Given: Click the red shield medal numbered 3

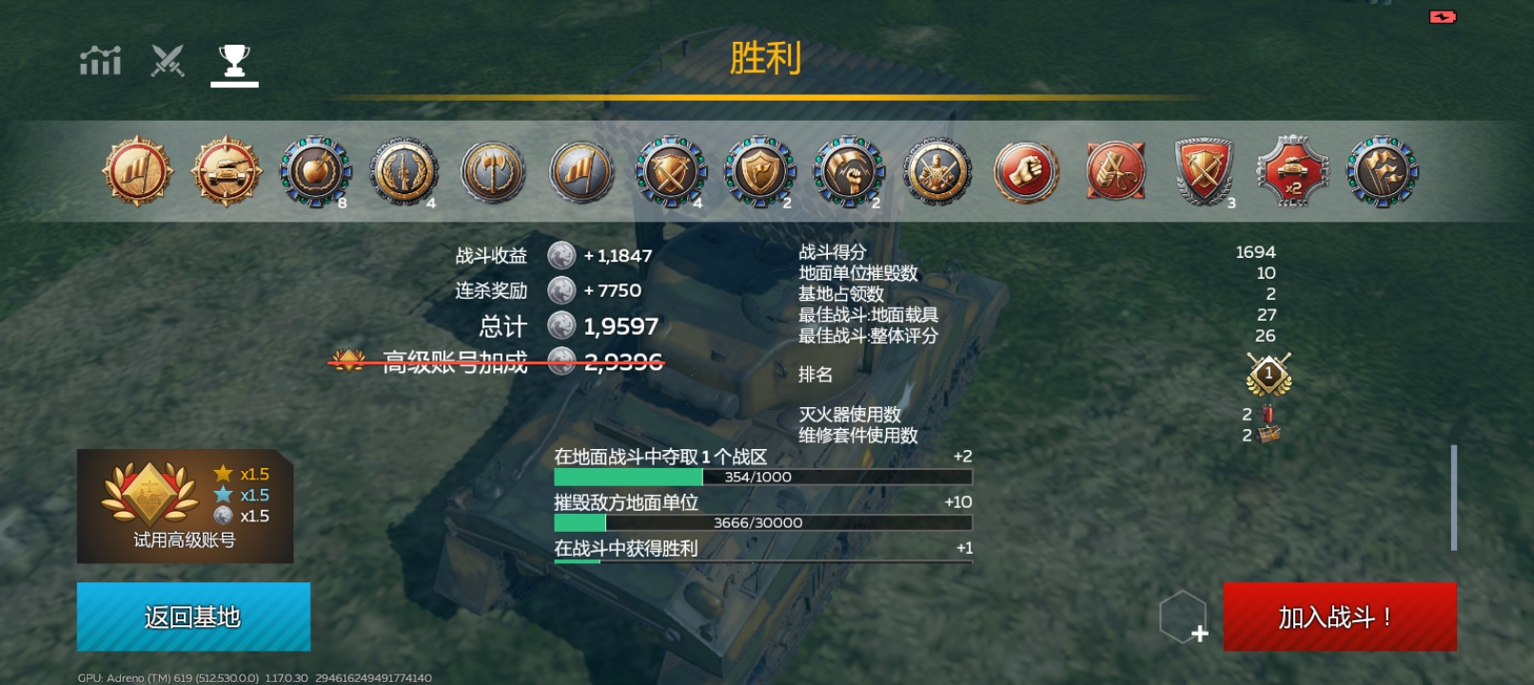Looking at the screenshot, I should 1204,172.
